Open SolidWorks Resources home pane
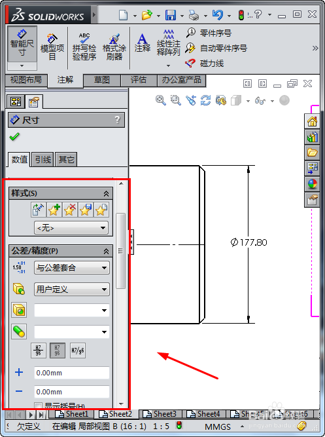This screenshot has width=325, height=437. [312, 121]
